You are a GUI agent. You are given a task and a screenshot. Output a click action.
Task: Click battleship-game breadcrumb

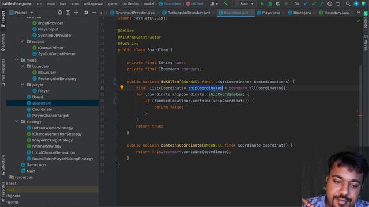pos(17,4)
